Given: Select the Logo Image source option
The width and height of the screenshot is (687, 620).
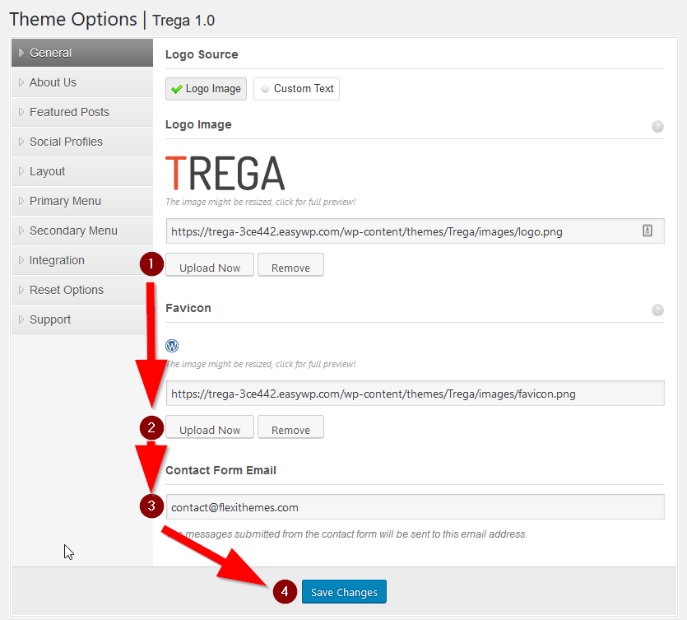Looking at the screenshot, I should 206,89.
